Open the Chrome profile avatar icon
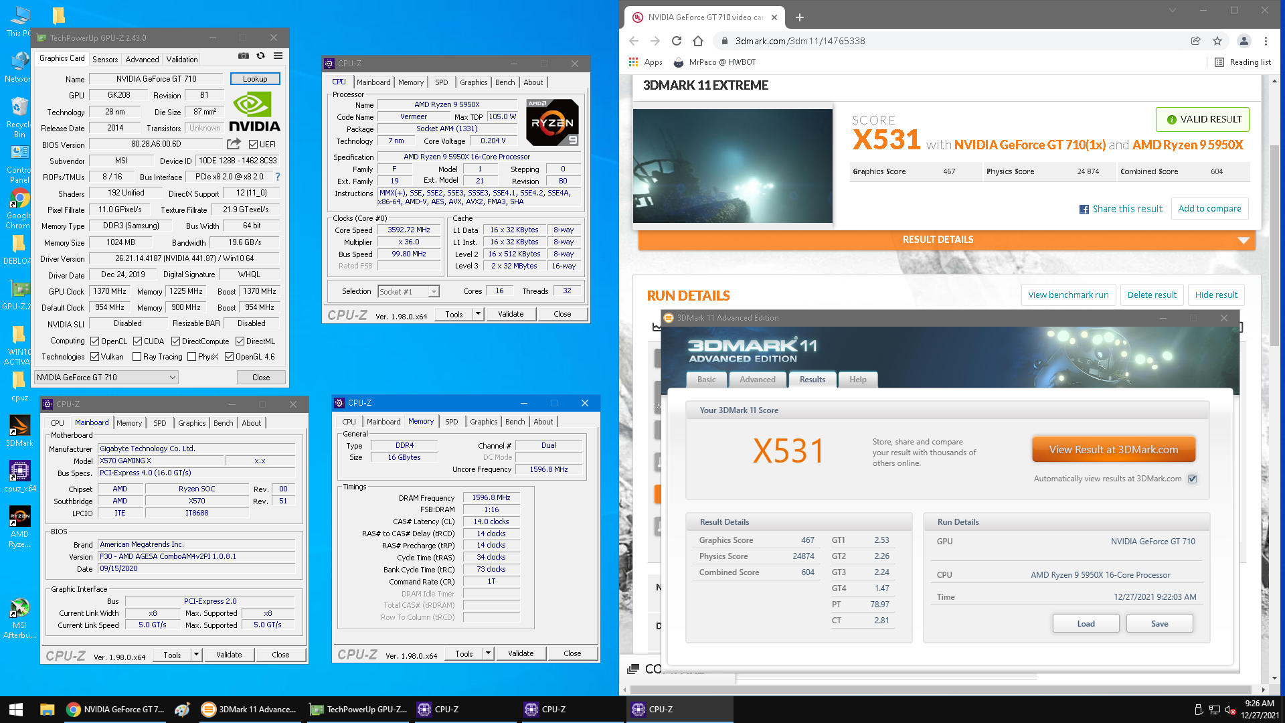1285x723 pixels. (1244, 41)
